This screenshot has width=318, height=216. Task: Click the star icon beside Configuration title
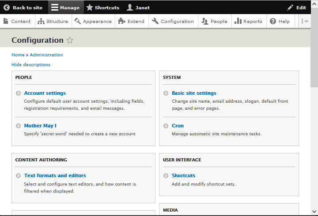[70, 41]
